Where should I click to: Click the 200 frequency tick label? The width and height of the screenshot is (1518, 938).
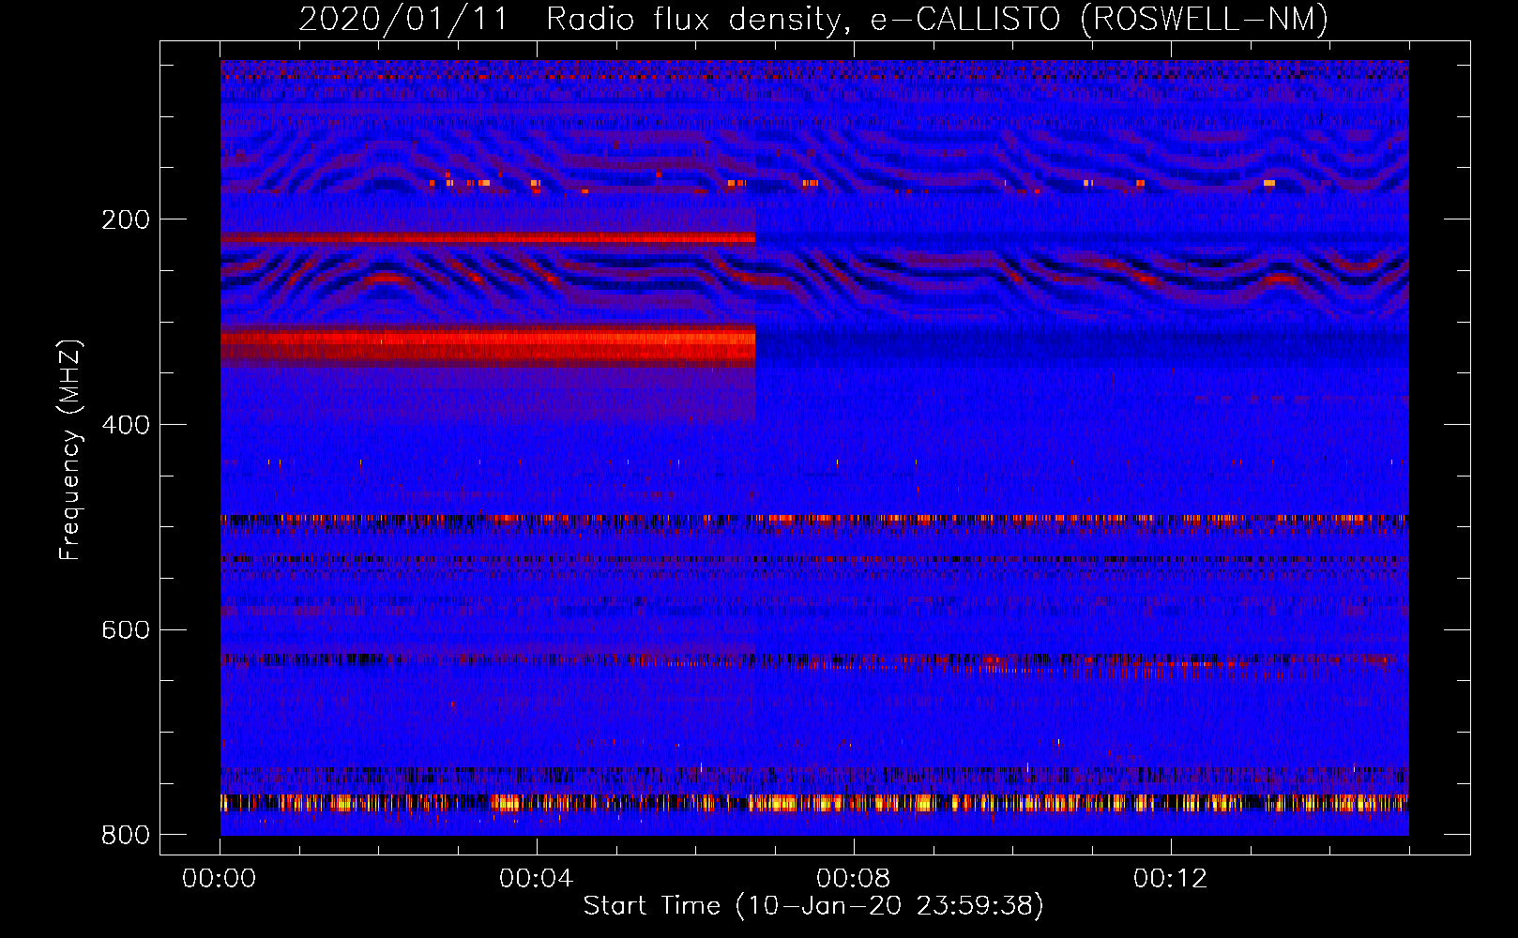pos(126,219)
